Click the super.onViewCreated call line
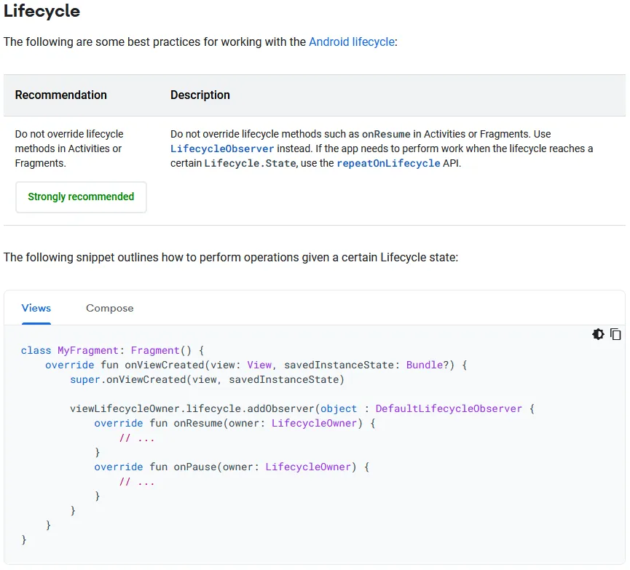Viewport: 630px width, 570px height. coord(207,379)
